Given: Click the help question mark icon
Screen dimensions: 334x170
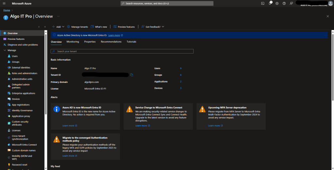Looking at the screenshot, I should tap(284, 3).
